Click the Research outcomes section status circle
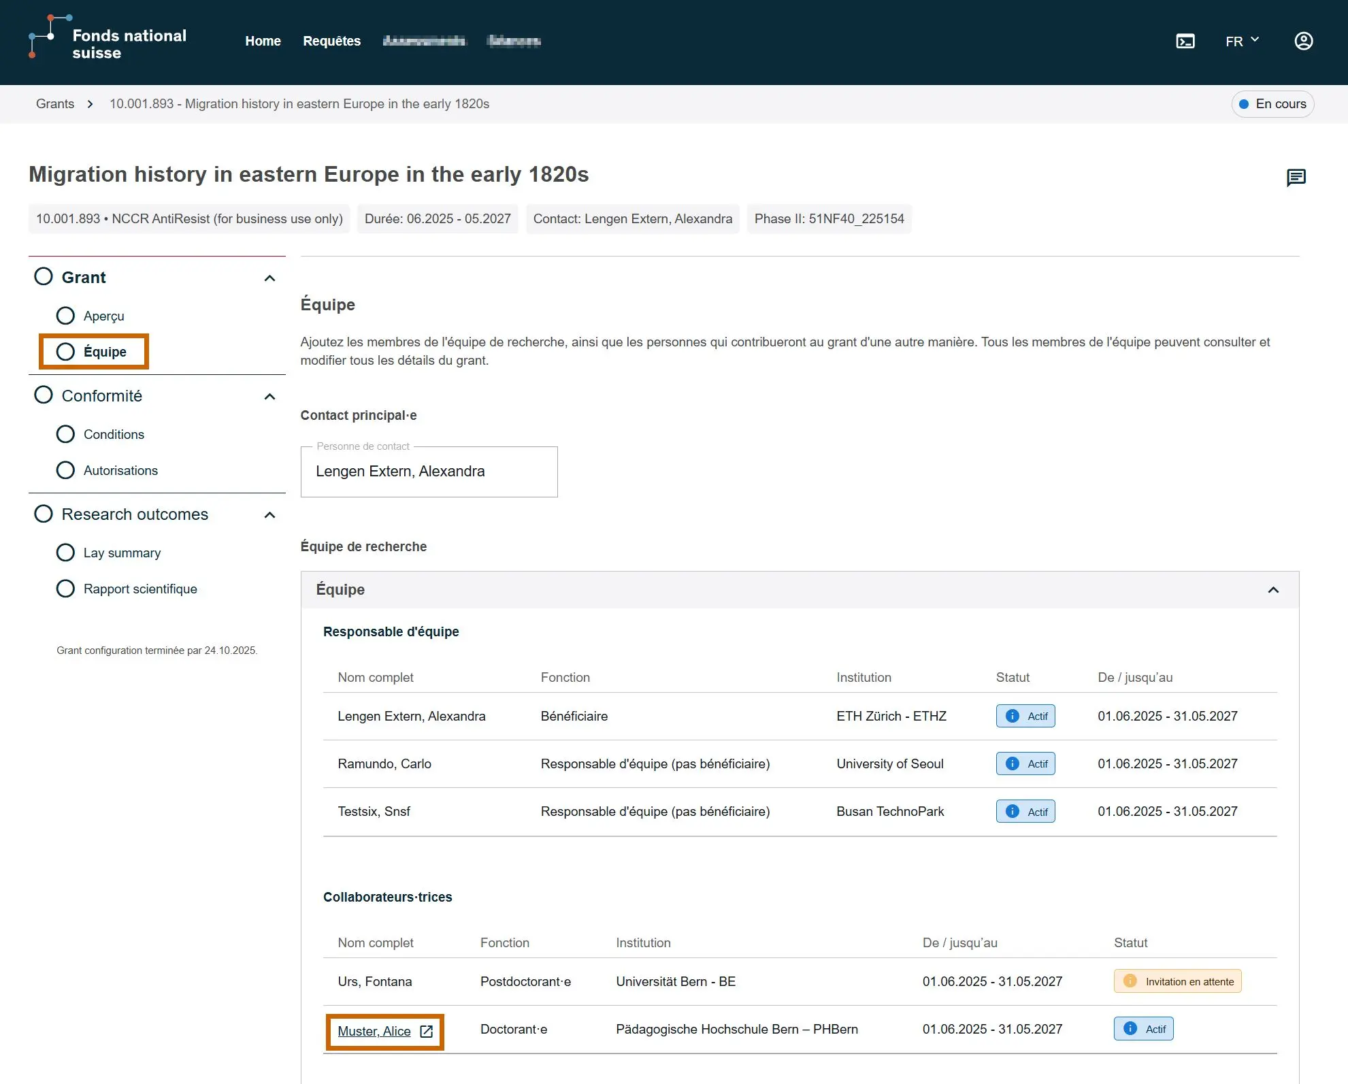 (44, 513)
